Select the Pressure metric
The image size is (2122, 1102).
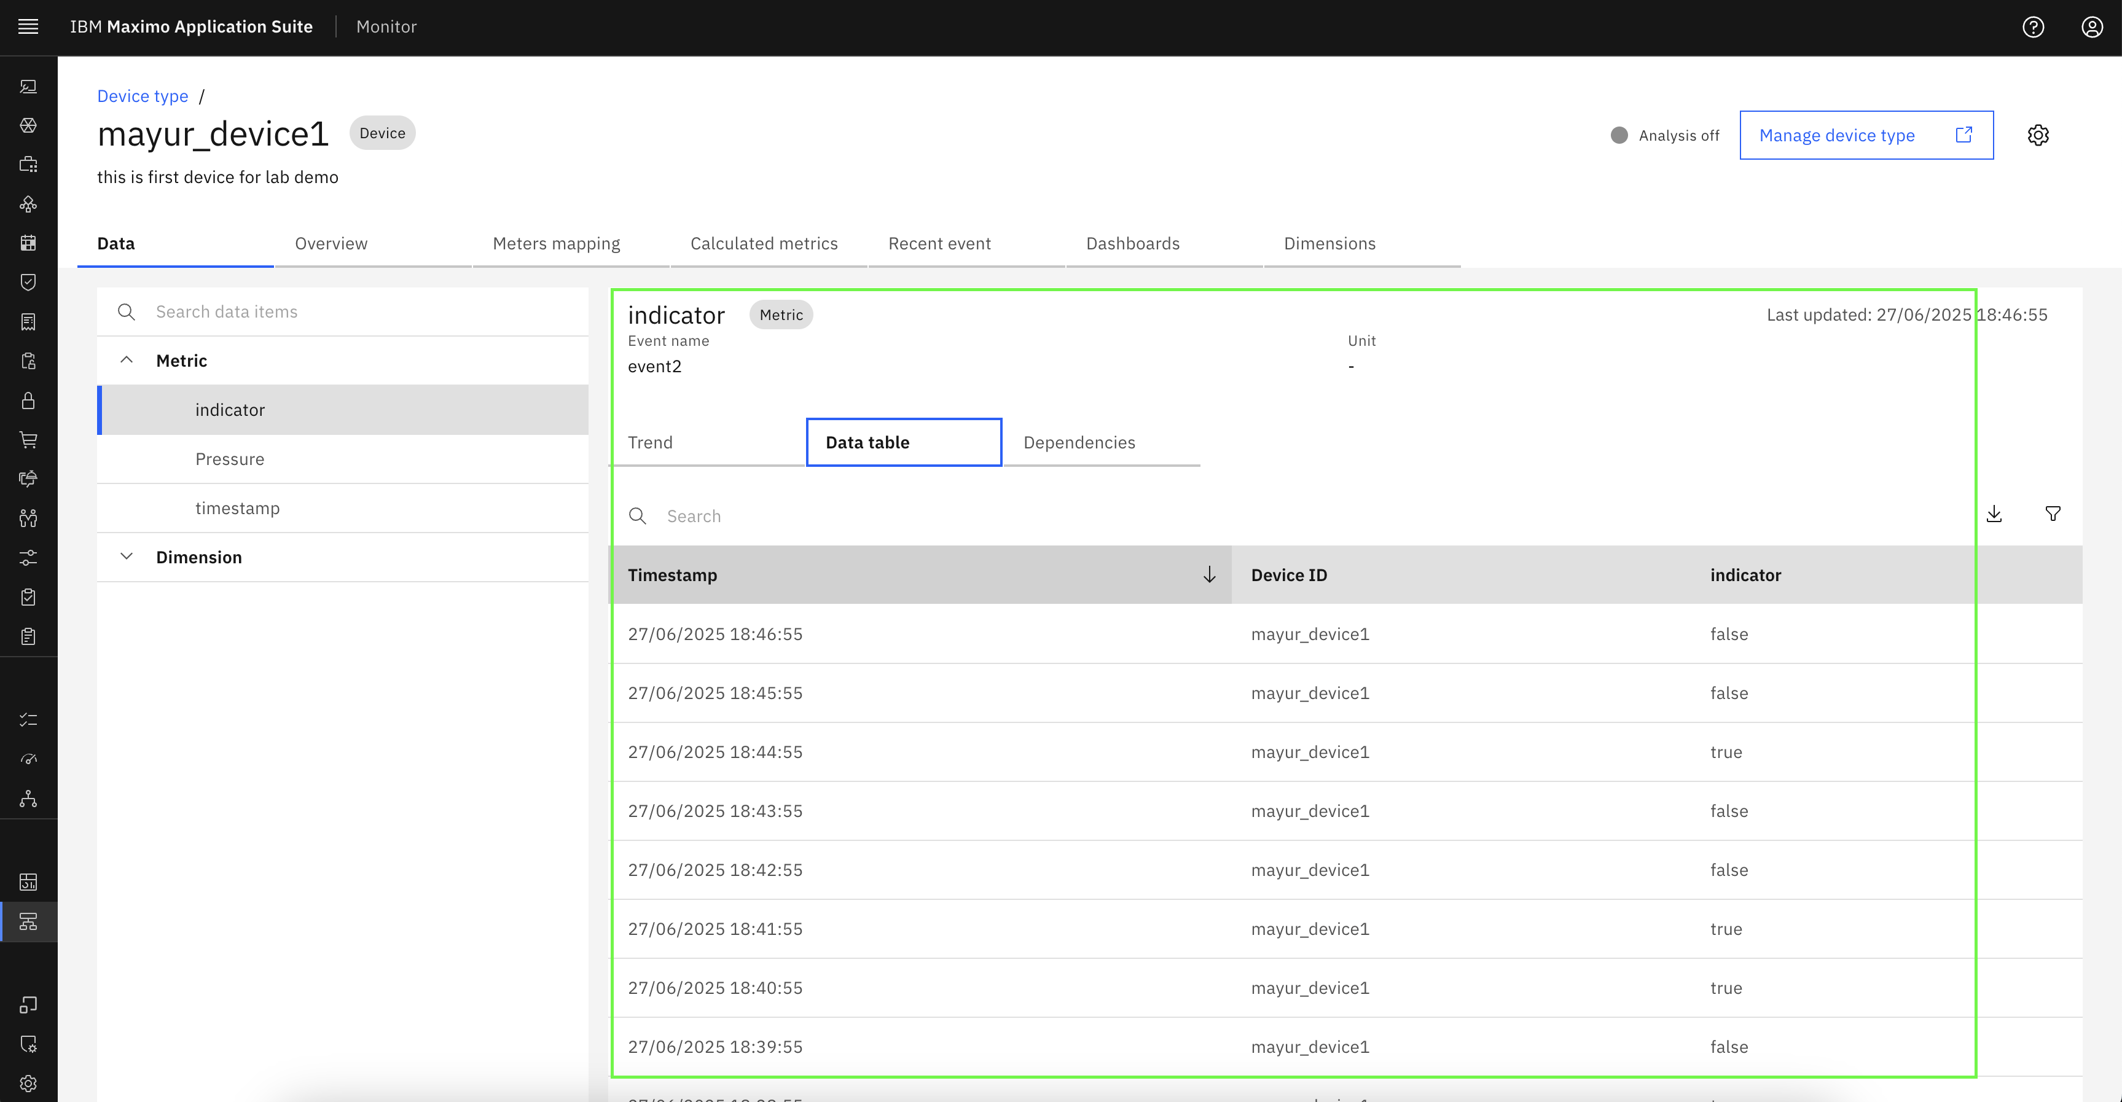coord(343,459)
